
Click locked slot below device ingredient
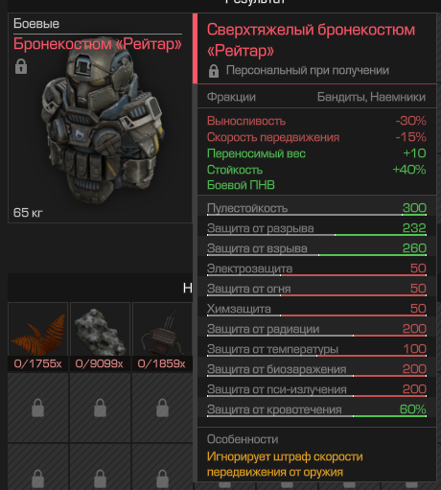tap(162, 408)
